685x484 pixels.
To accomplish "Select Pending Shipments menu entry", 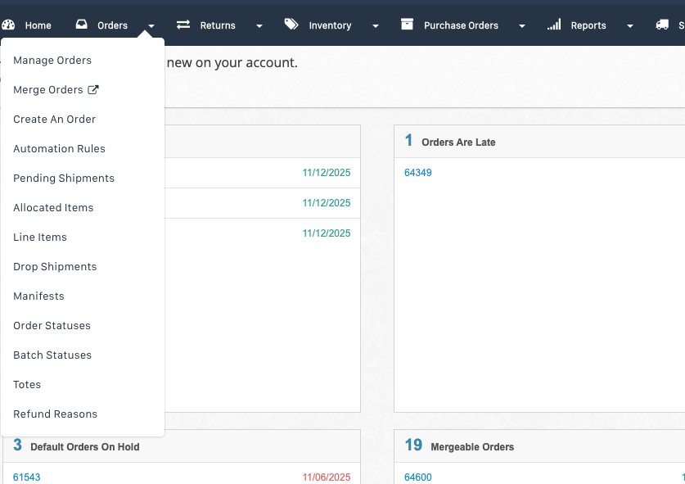I will [x=64, y=179].
